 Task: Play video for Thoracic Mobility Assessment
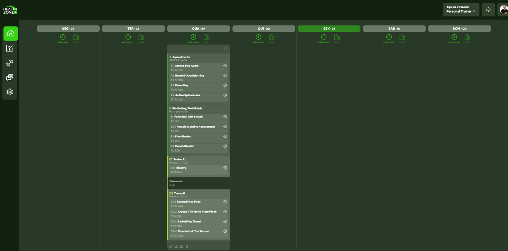[x=225, y=127]
